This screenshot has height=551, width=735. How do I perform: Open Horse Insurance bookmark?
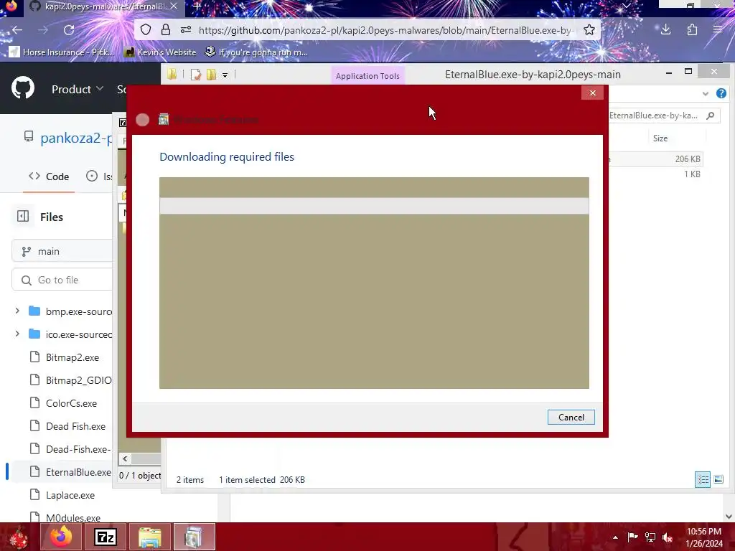tap(61, 52)
